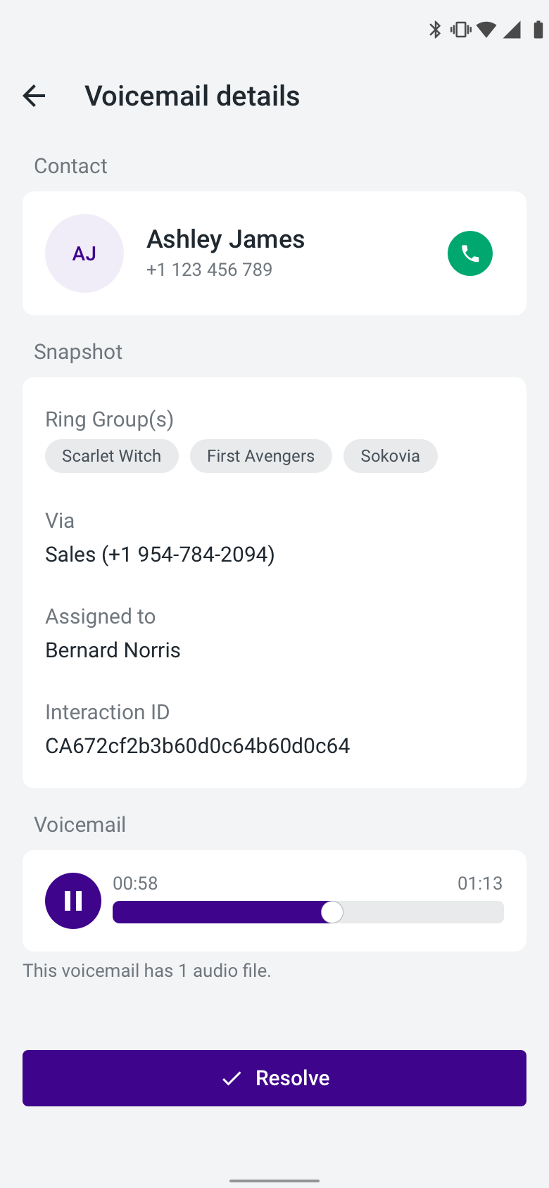Screen dimensions: 549x1188
Task: Tap the vibrate mode status icon
Action: [461, 30]
